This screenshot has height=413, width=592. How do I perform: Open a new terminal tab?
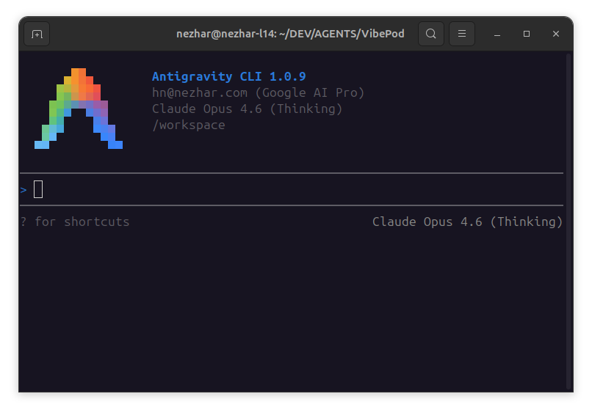pos(37,34)
